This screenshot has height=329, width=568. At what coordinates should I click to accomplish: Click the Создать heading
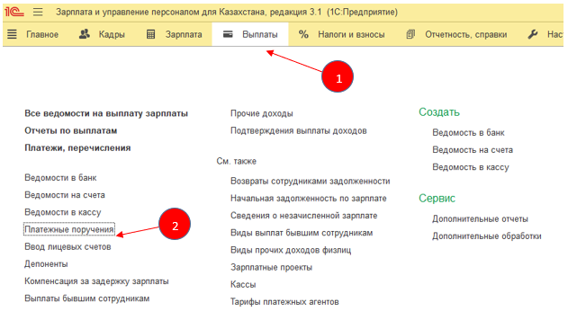tap(439, 112)
